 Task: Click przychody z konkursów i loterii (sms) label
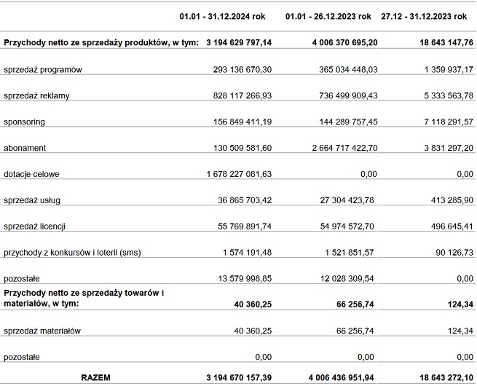pyautogui.click(x=72, y=253)
